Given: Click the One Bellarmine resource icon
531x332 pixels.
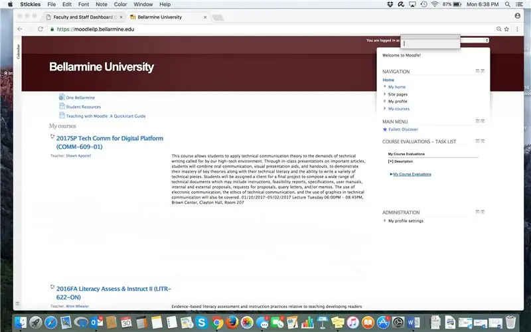Looking at the screenshot, I should tap(62, 97).
